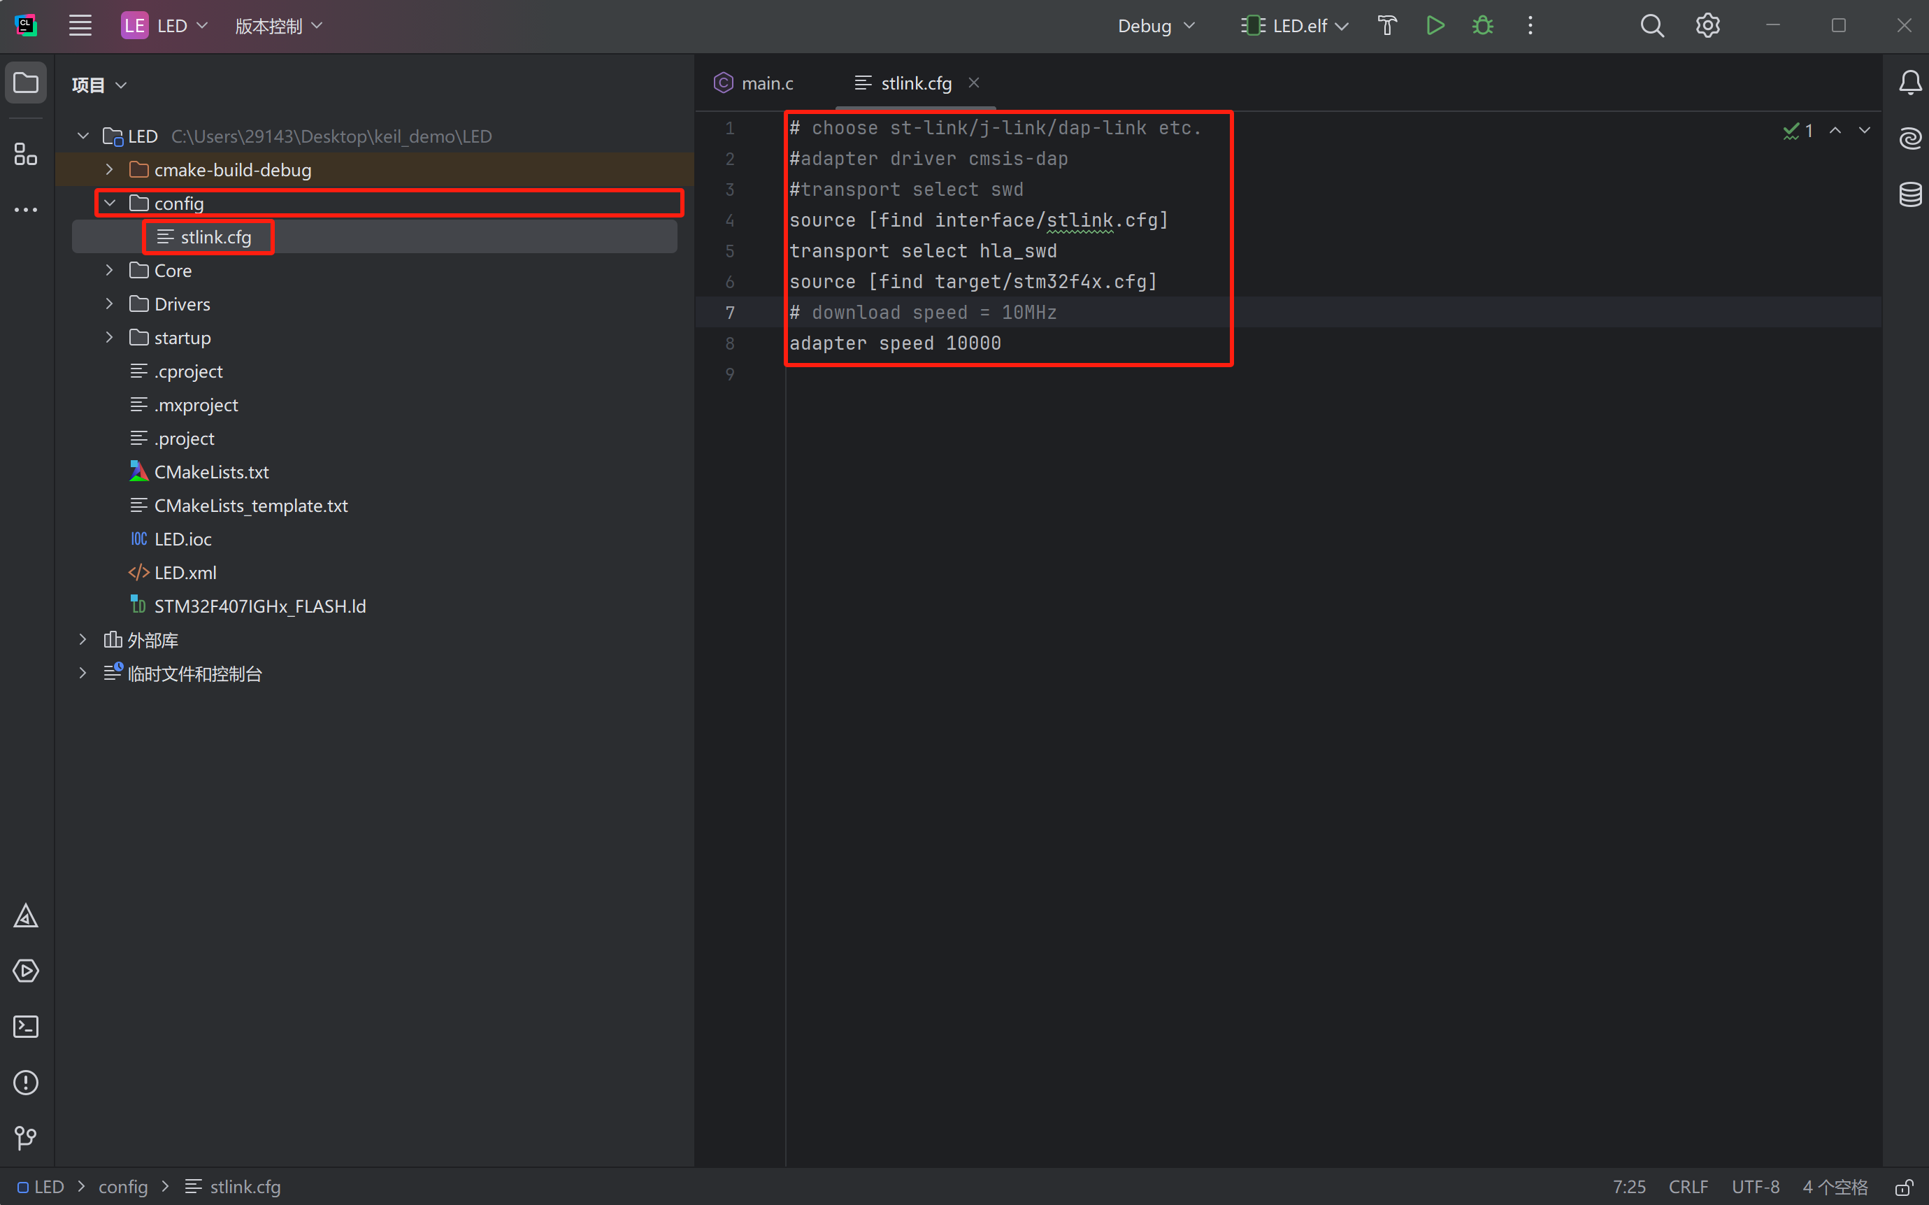Run the LED.elf configuration
This screenshot has width=1929, height=1205.
click(x=1435, y=25)
